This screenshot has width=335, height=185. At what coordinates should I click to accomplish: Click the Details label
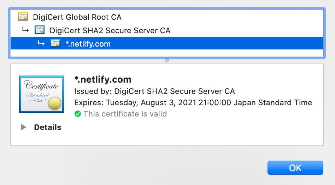(x=48, y=127)
